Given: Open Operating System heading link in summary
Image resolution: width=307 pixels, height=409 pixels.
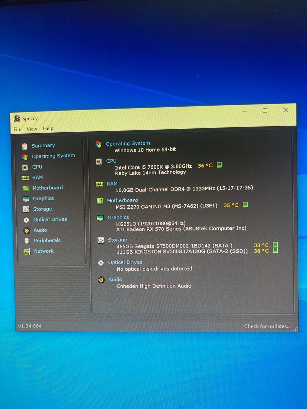Looking at the screenshot, I should pos(128,143).
